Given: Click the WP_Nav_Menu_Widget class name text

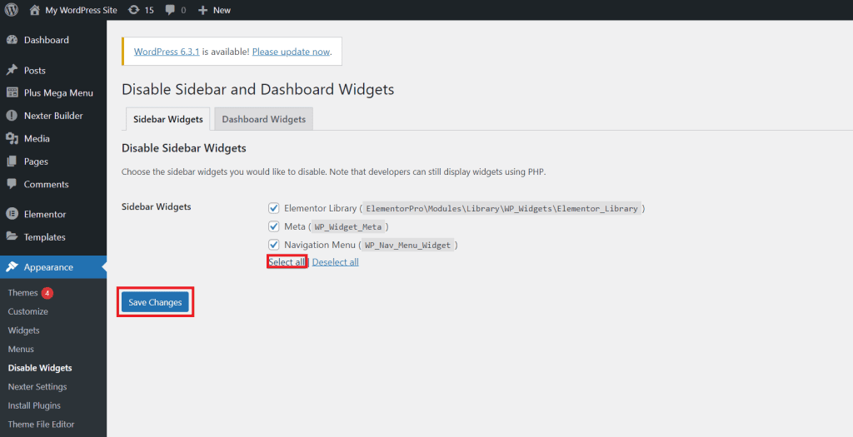Looking at the screenshot, I should coord(408,245).
